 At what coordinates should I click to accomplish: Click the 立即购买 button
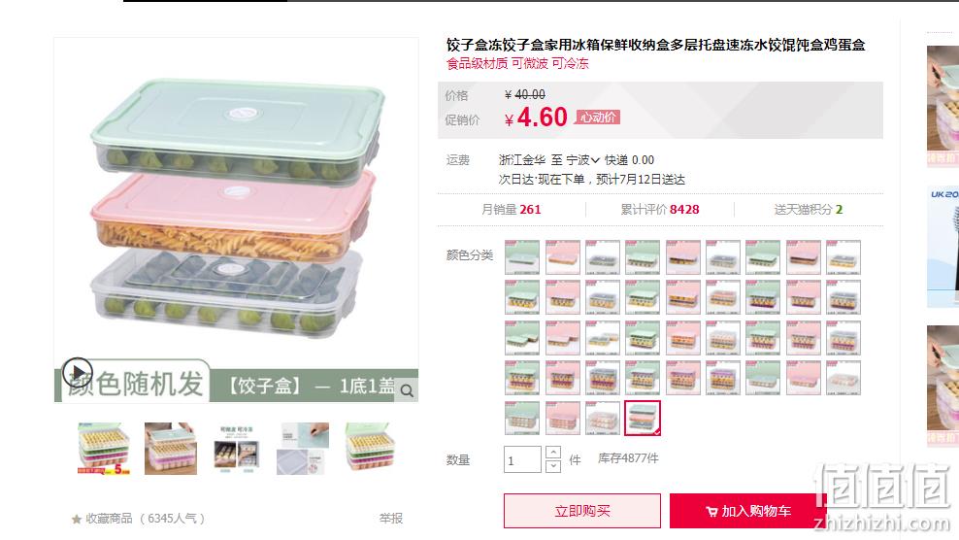pyautogui.click(x=582, y=511)
